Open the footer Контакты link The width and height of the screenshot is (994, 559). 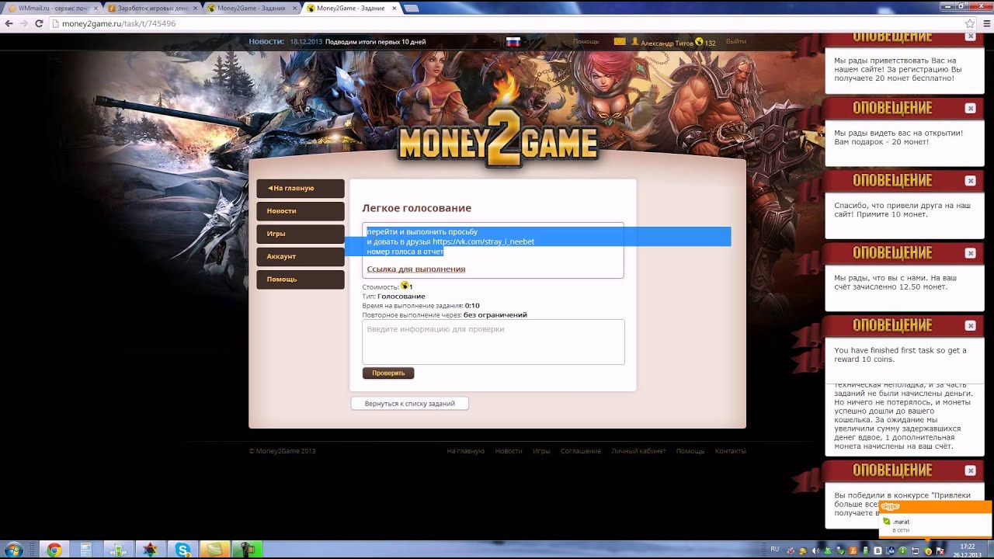tap(731, 451)
